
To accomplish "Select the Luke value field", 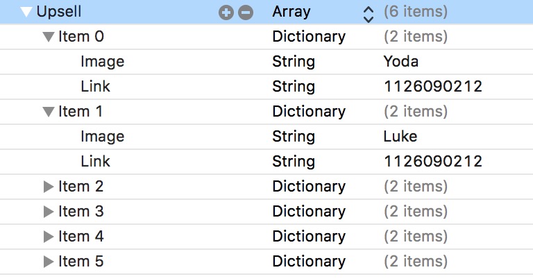I will click(x=400, y=137).
